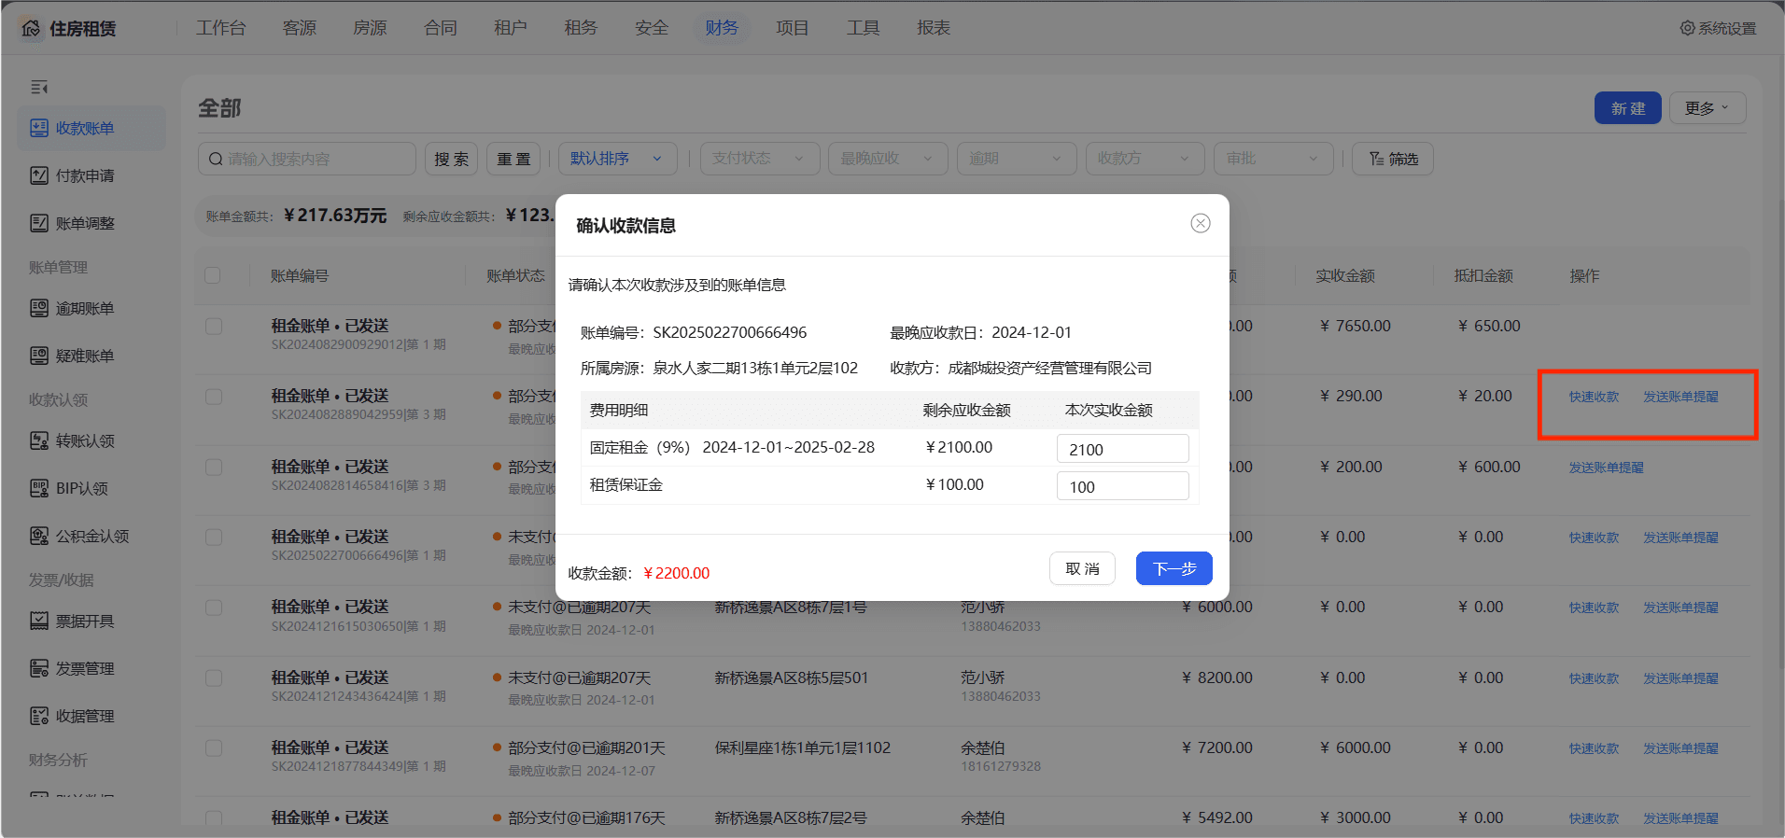Check the row SK2025022700666496 checkbox
Viewport: 1785px width, 838px height.
click(214, 538)
